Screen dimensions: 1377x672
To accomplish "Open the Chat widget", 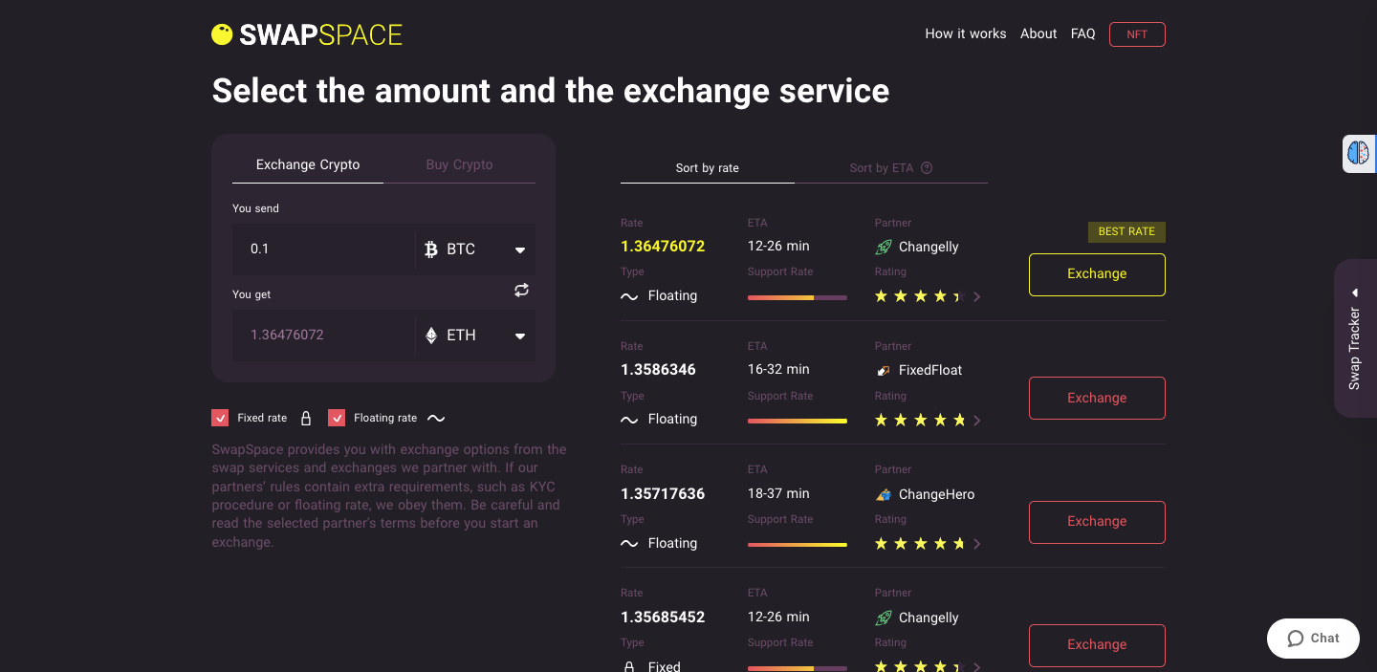I will pos(1313,639).
